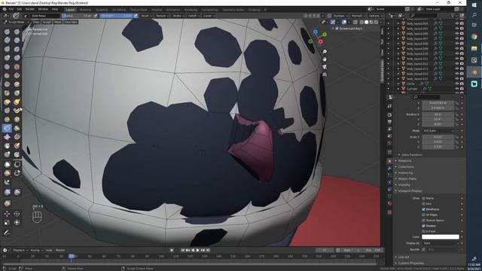Select the Move tool
This screenshot has height=271, width=482.
[7, 214]
